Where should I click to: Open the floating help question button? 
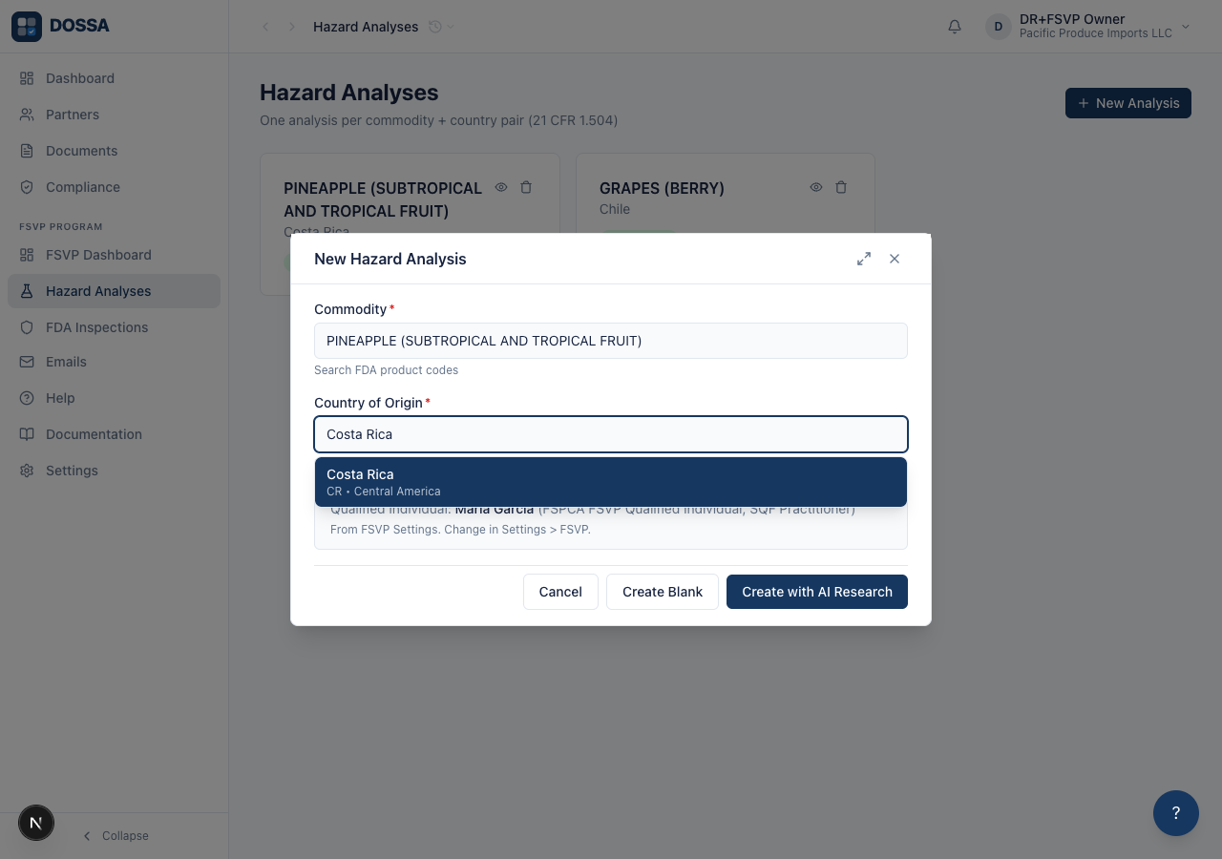pyautogui.click(x=1176, y=813)
